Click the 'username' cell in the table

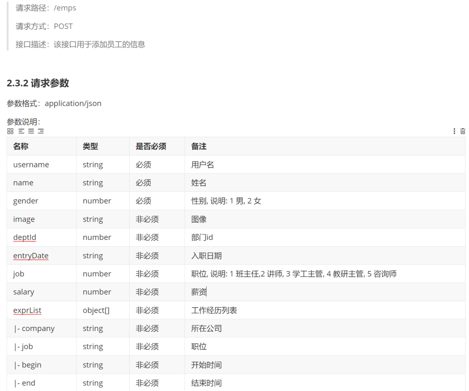(x=31, y=164)
